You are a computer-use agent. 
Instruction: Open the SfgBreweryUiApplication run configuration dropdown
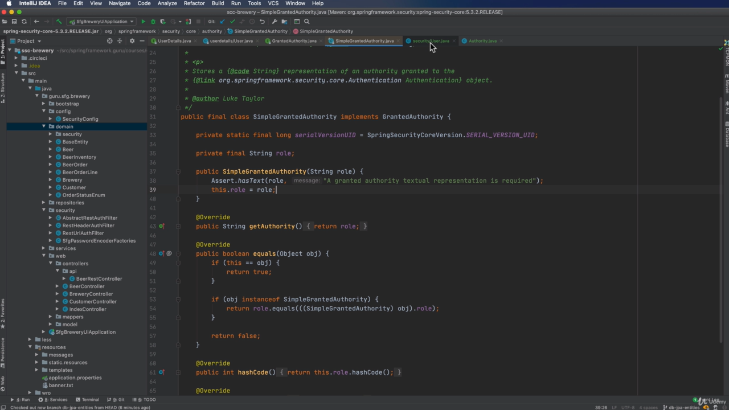click(x=101, y=22)
